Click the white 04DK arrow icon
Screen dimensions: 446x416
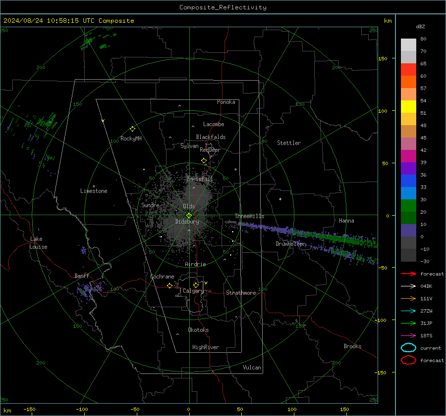coord(408,286)
